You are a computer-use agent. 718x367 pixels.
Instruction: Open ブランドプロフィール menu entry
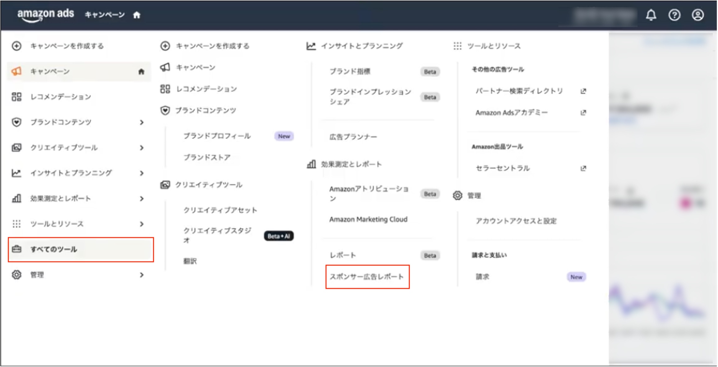tap(217, 136)
